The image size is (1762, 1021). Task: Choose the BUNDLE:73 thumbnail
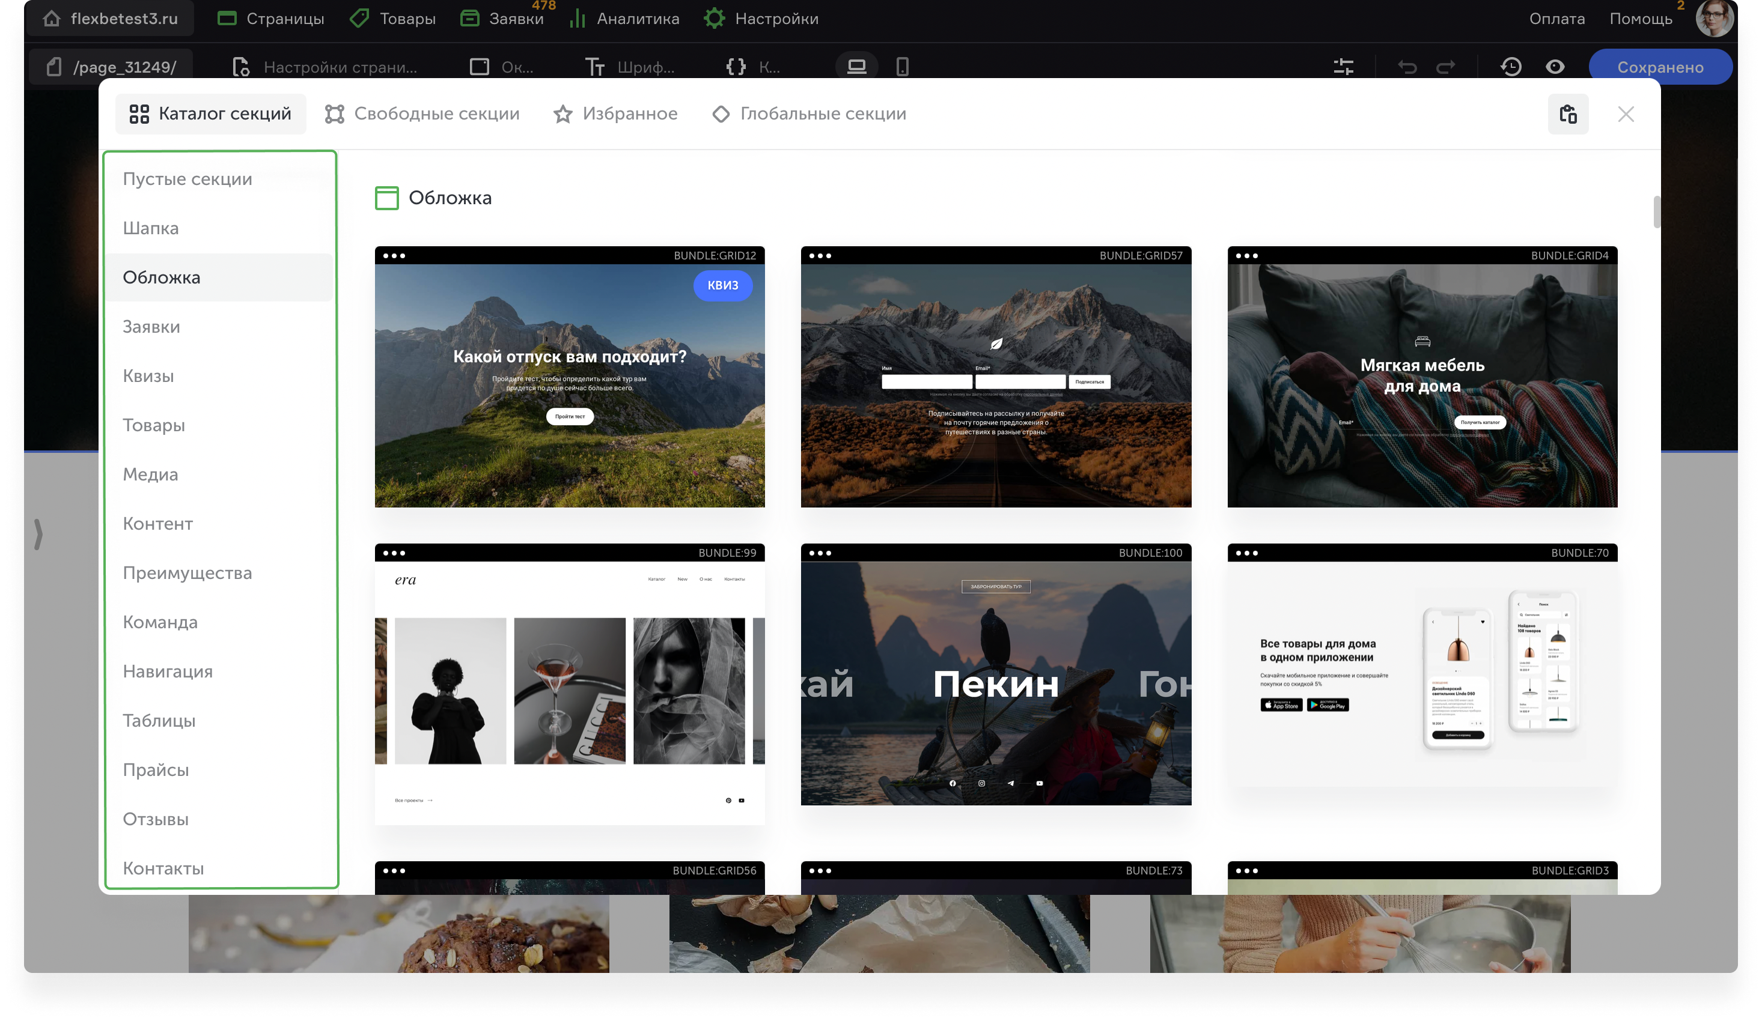point(996,877)
